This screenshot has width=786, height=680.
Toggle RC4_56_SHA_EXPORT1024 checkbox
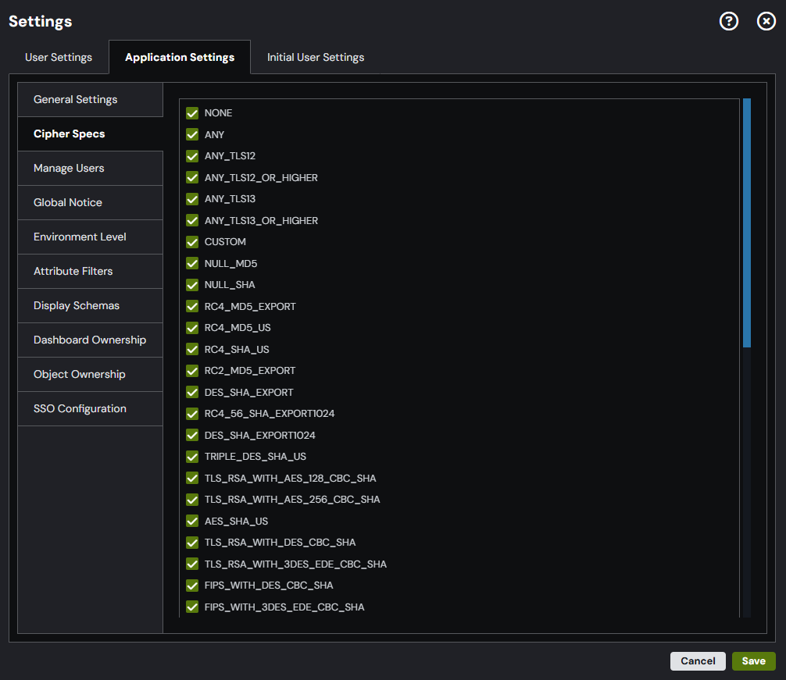pyautogui.click(x=192, y=414)
